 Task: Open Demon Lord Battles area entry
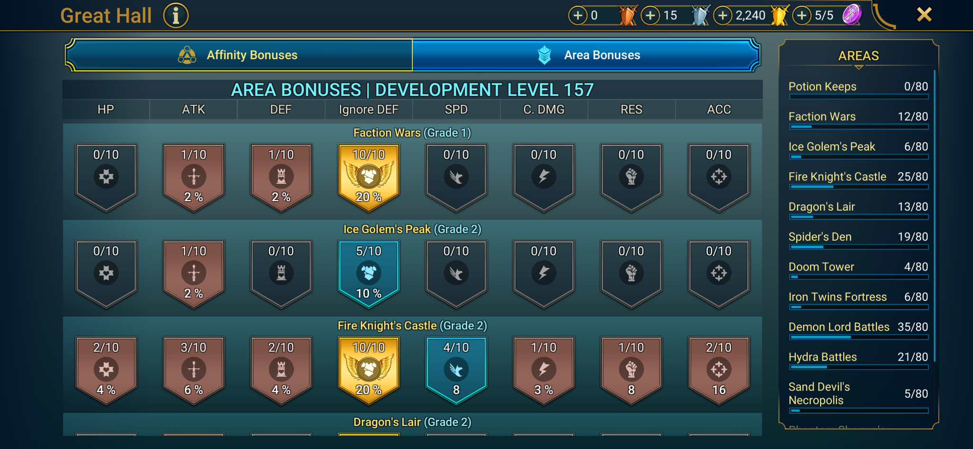click(859, 330)
